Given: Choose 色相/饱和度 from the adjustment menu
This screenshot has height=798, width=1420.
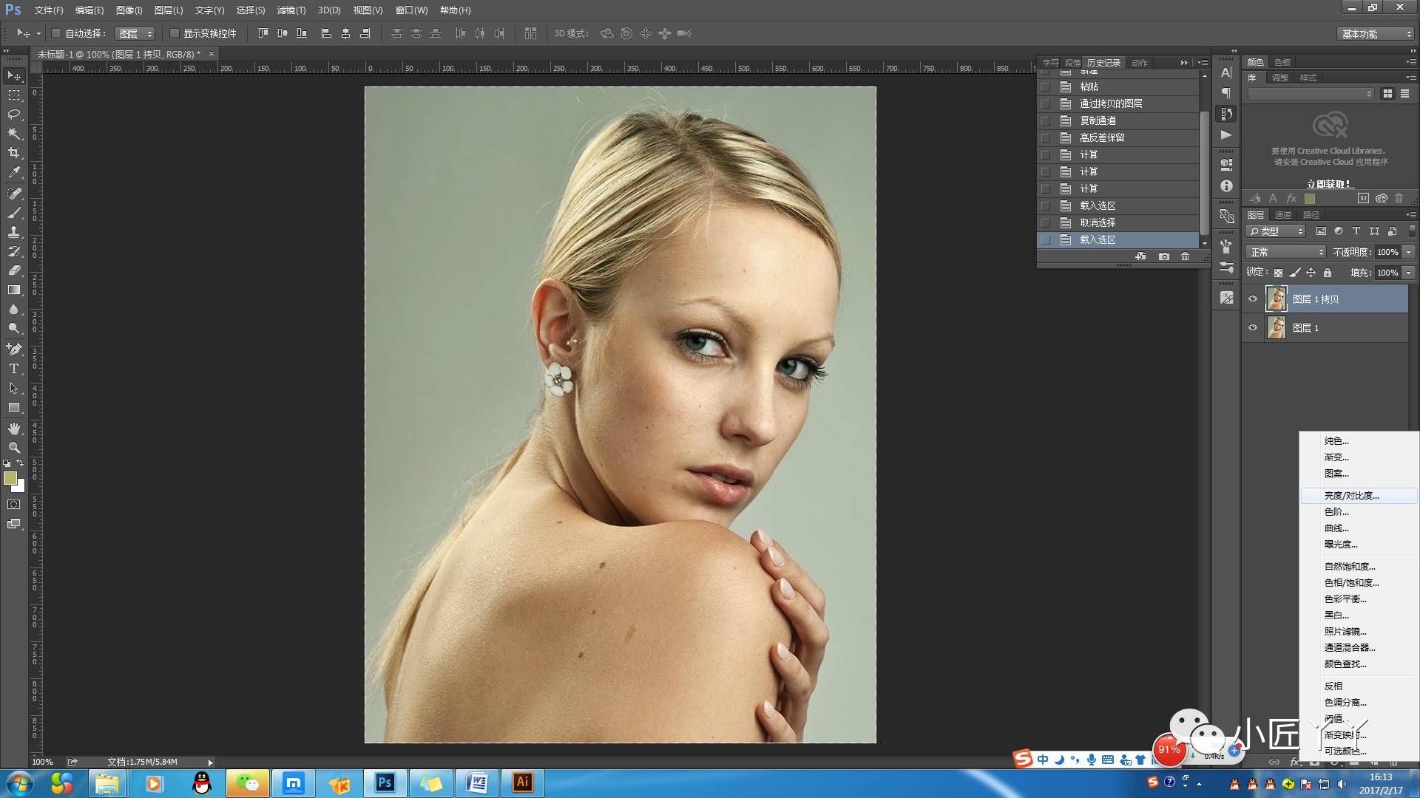Looking at the screenshot, I should tap(1359, 583).
